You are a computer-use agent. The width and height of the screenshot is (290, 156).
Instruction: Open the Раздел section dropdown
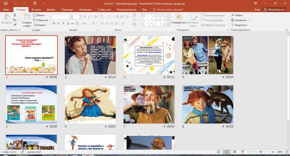[x=47, y=25]
